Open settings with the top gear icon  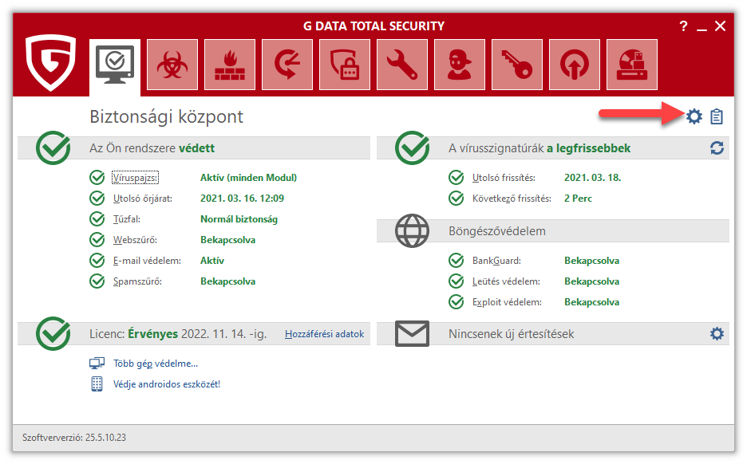[x=694, y=116]
